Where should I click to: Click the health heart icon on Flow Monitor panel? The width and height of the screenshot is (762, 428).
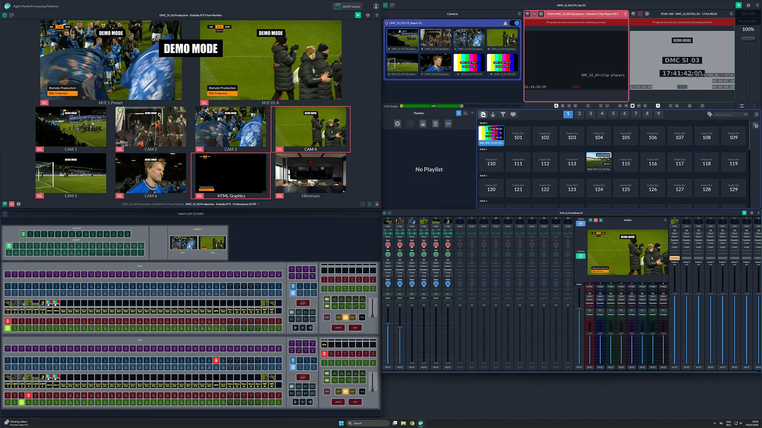(x=358, y=15)
